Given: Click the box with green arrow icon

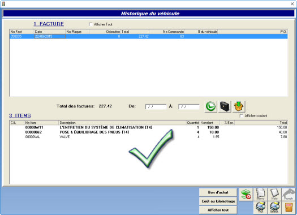Looking at the screenshot, I should pyautogui.click(x=239, y=106).
